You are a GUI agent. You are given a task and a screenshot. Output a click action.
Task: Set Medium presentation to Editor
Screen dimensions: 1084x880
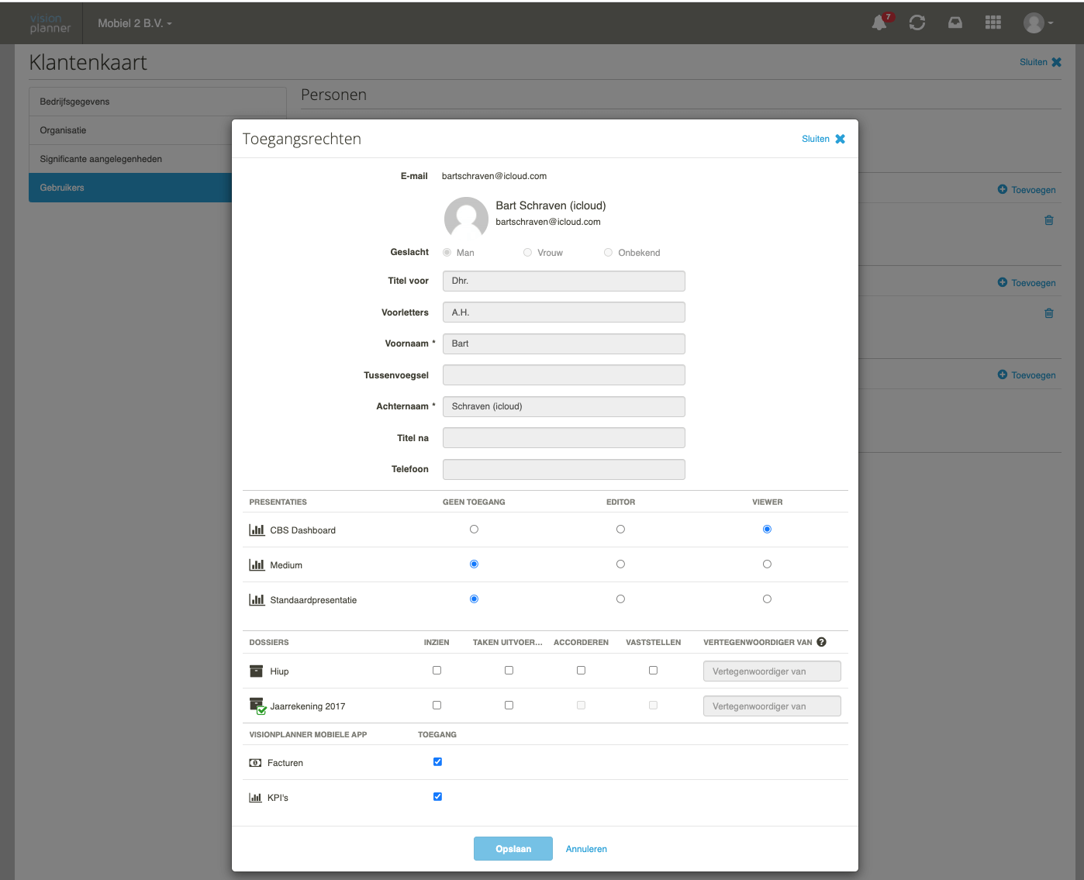[x=620, y=564]
